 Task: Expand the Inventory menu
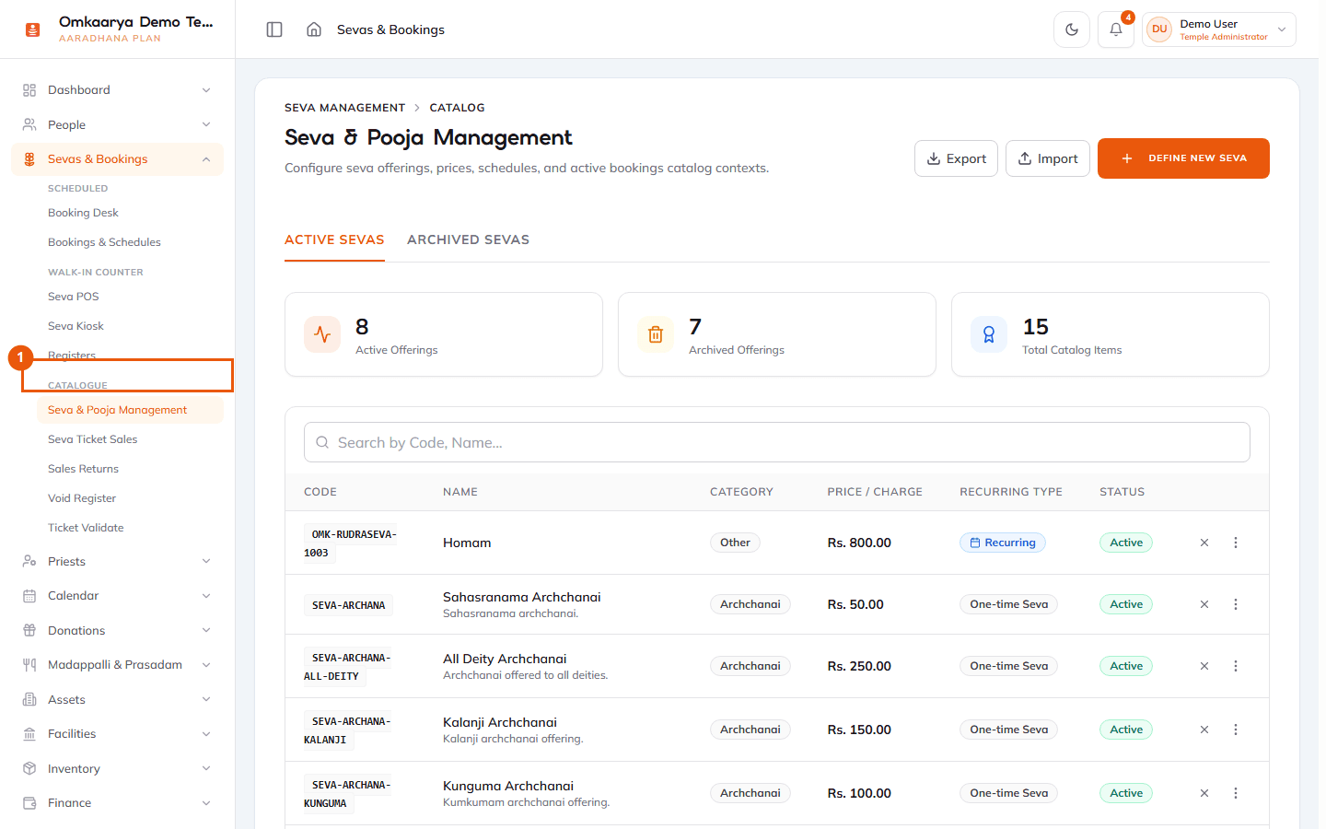click(x=117, y=768)
